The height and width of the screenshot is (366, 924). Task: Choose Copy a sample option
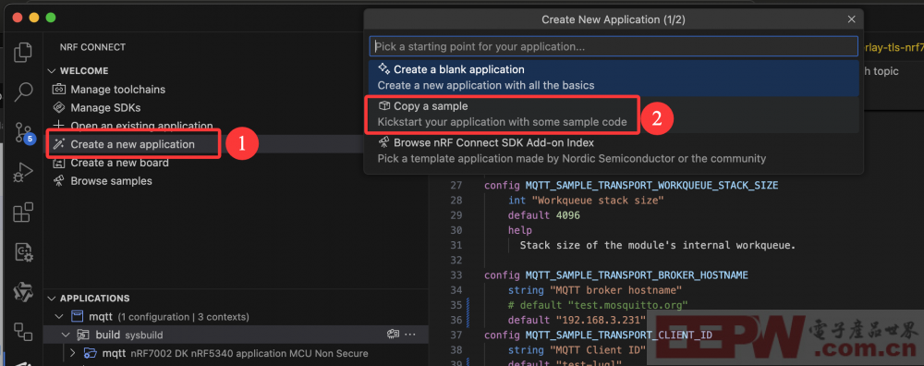pyautogui.click(x=614, y=115)
